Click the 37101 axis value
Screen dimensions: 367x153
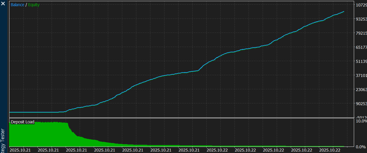[x=361, y=75]
